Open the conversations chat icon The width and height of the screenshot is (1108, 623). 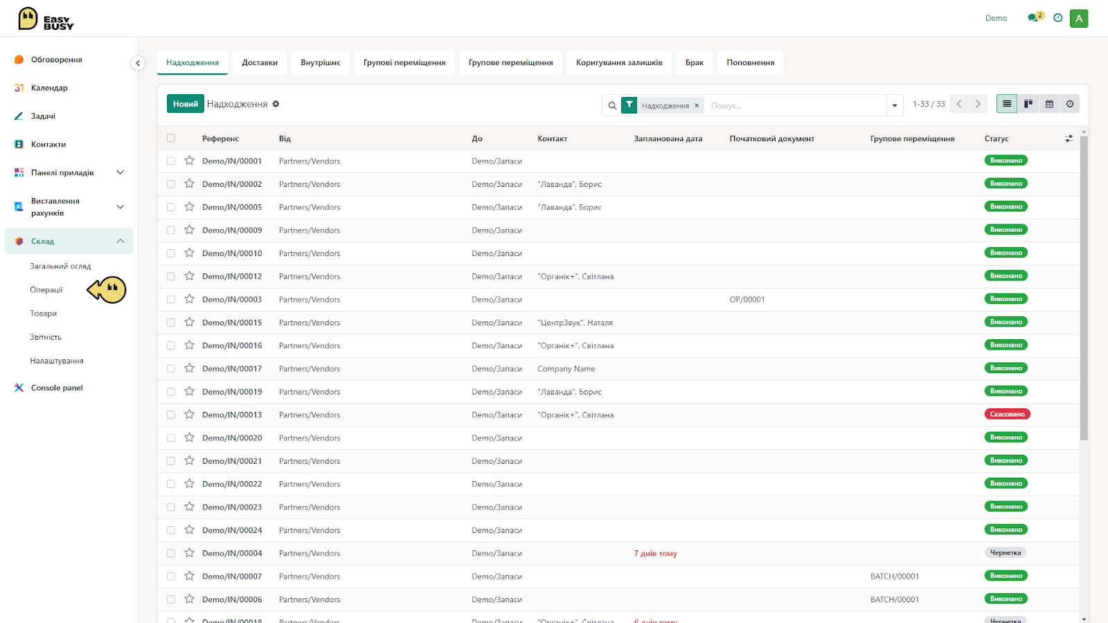(x=1033, y=18)
